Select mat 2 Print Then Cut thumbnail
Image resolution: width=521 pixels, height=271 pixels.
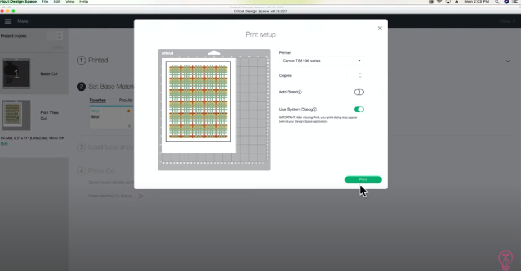tap(16, 115)
